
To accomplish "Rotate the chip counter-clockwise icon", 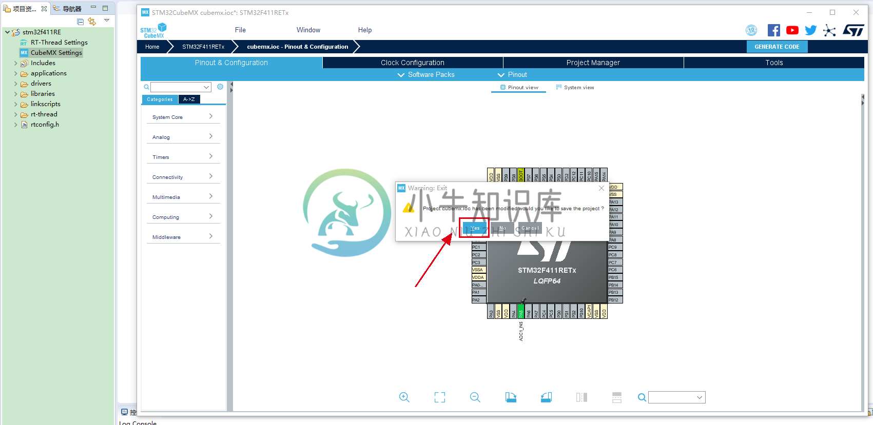I will 546,397.
